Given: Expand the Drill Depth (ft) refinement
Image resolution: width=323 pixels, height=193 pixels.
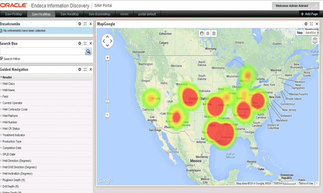Looking at the screenshot, I should (x=1, y=186).
